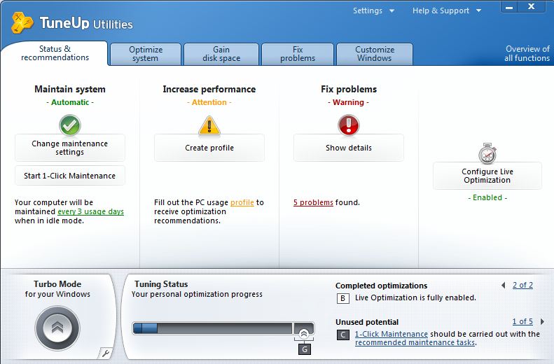Go to previous completed optimization with left arrow
Viewport: 554px width, 364px height.
(504, 286)
